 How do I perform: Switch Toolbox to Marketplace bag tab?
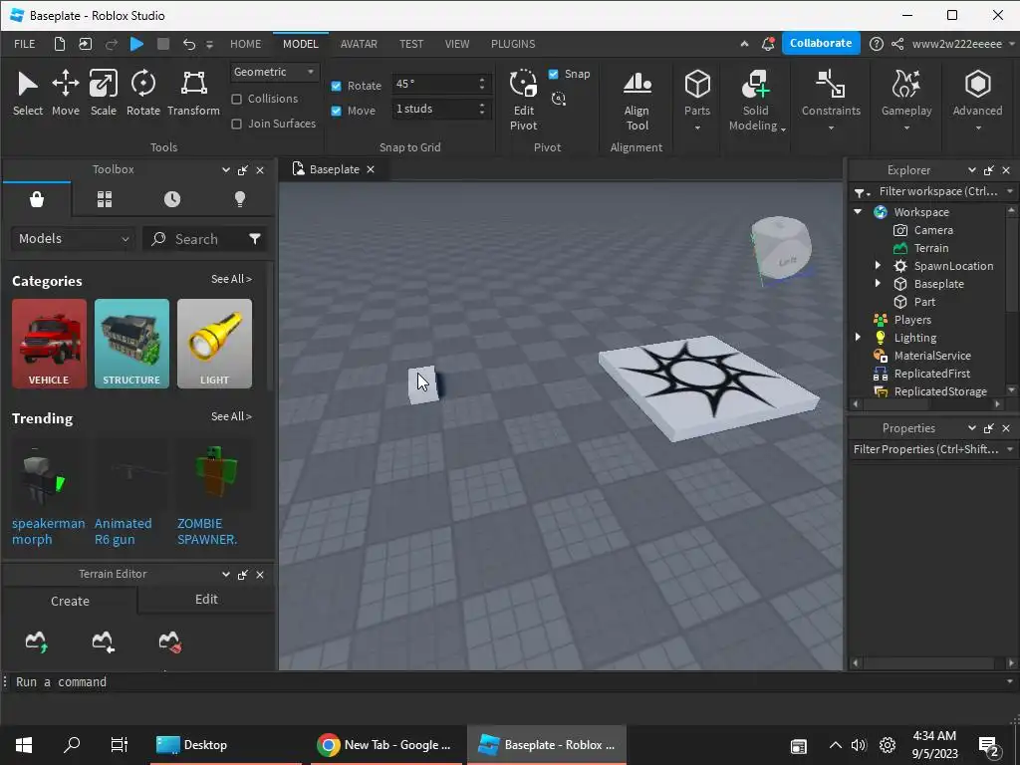tap(37, 199)
